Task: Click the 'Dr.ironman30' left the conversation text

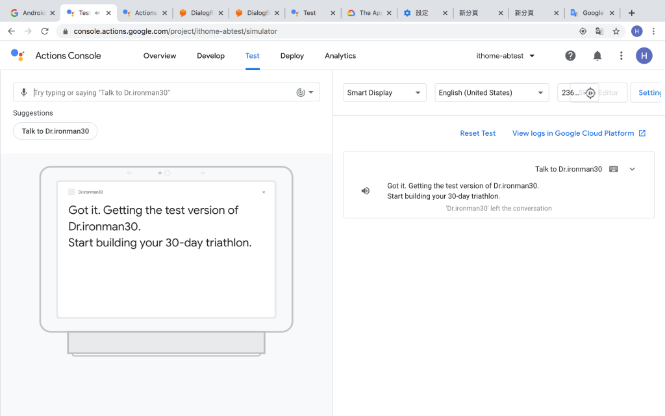Action: coord(498,209)
